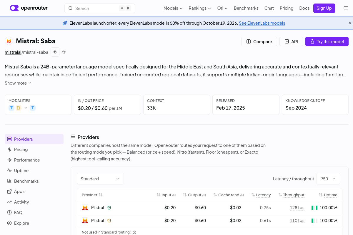Screen dimensions: 353x235
Task: Click the OpenRouter logo icon
Action: (14, 8)
